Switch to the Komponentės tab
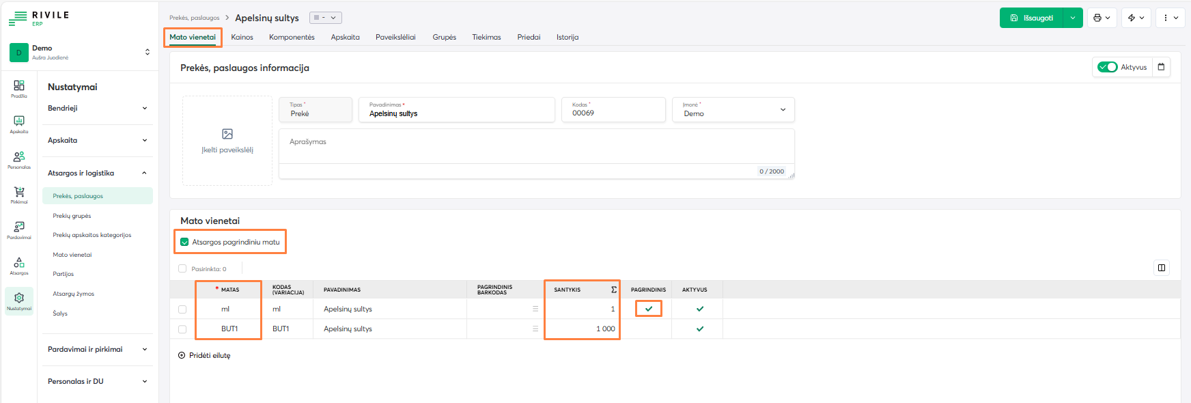1191x403 pixels. tap(292, 37)
